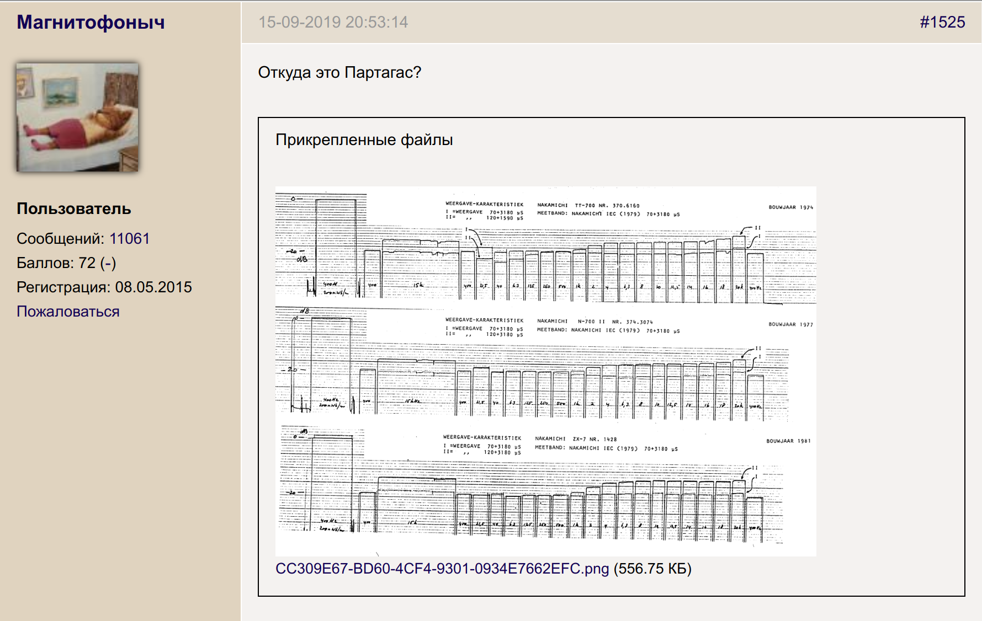The image size is (982, 621).
Task: Click the Nakamichi TT-700 chart title
Action: 588,205
